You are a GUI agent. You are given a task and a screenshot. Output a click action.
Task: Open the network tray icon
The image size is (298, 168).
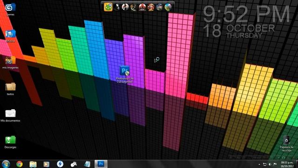pos(264,164)
